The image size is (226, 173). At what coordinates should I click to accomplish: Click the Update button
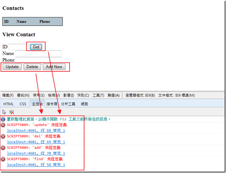click(12, 67)
